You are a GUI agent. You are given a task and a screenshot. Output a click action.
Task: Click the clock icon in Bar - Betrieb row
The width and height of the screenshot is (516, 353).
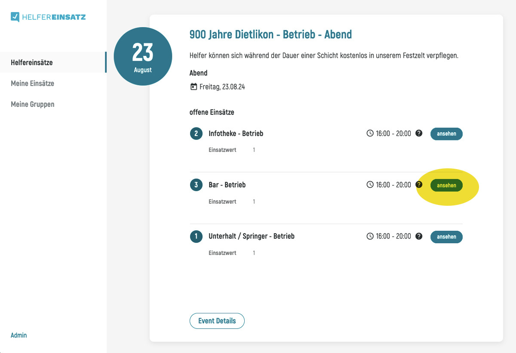(370, 185)
